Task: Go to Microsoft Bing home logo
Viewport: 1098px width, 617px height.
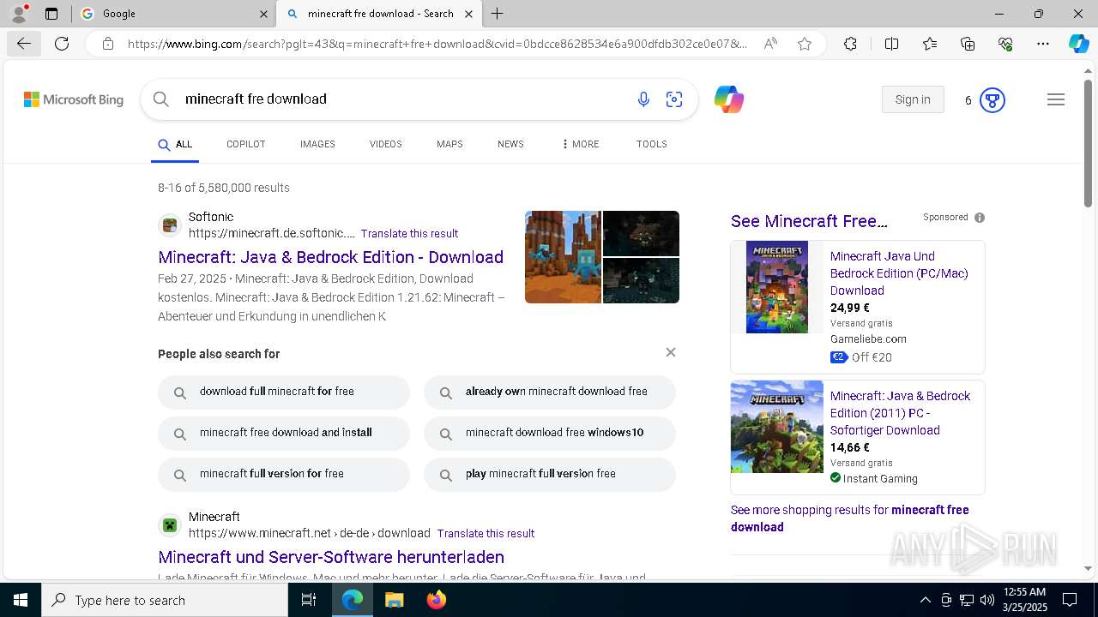Action: point(74,99)
